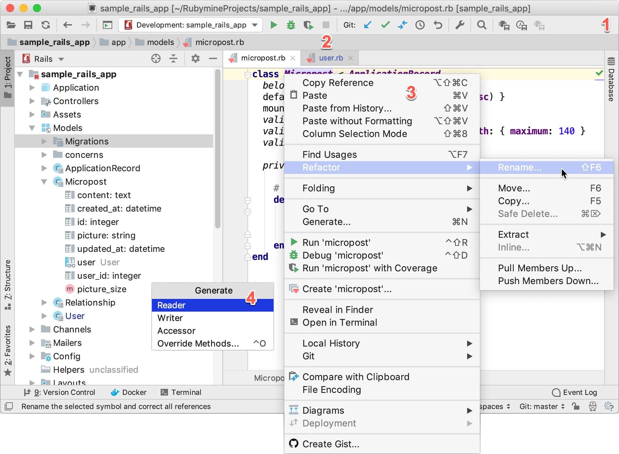The image size is (619, 454).
Task: Choose Find Usages in context menu
Action: (382, 154)
